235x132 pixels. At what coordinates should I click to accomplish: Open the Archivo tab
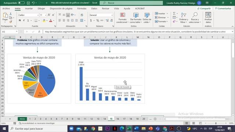[x=6, y=8]
